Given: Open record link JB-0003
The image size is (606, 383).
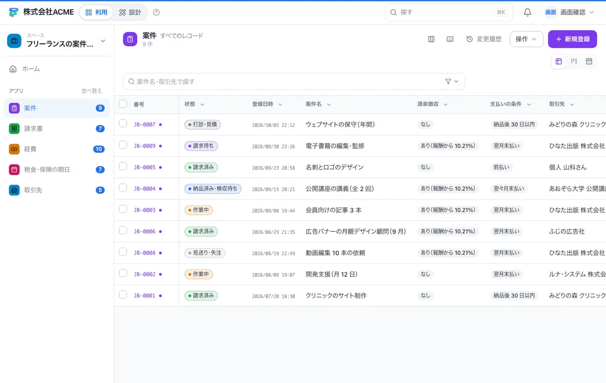Looking at the screenshot, I should click(x=144, y=210).
